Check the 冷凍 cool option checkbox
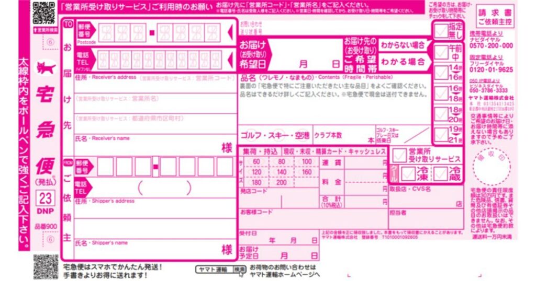 coord(408,174)
